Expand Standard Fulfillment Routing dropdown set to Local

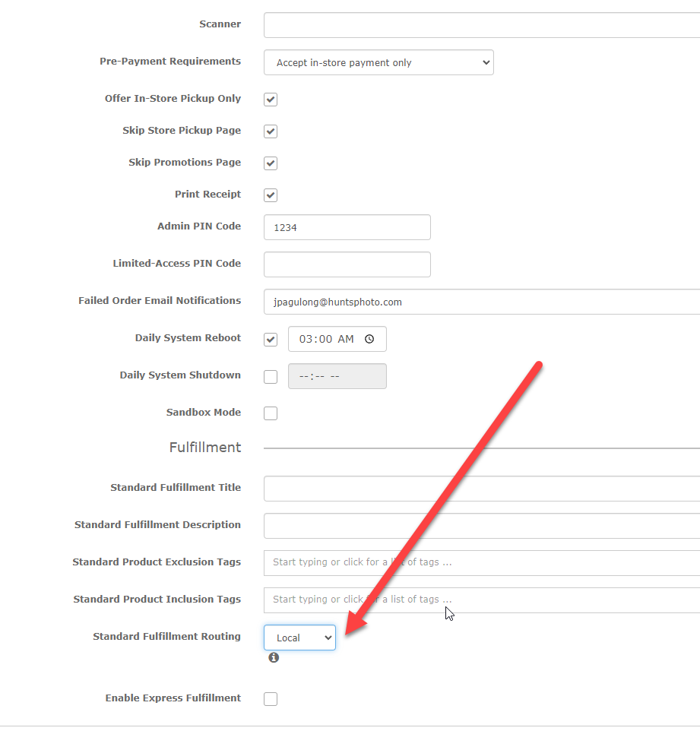coord(300,638)
